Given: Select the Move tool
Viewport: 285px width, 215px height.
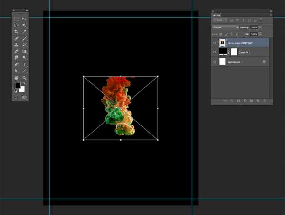Looking at the screenshot, I should pos(25,19).
